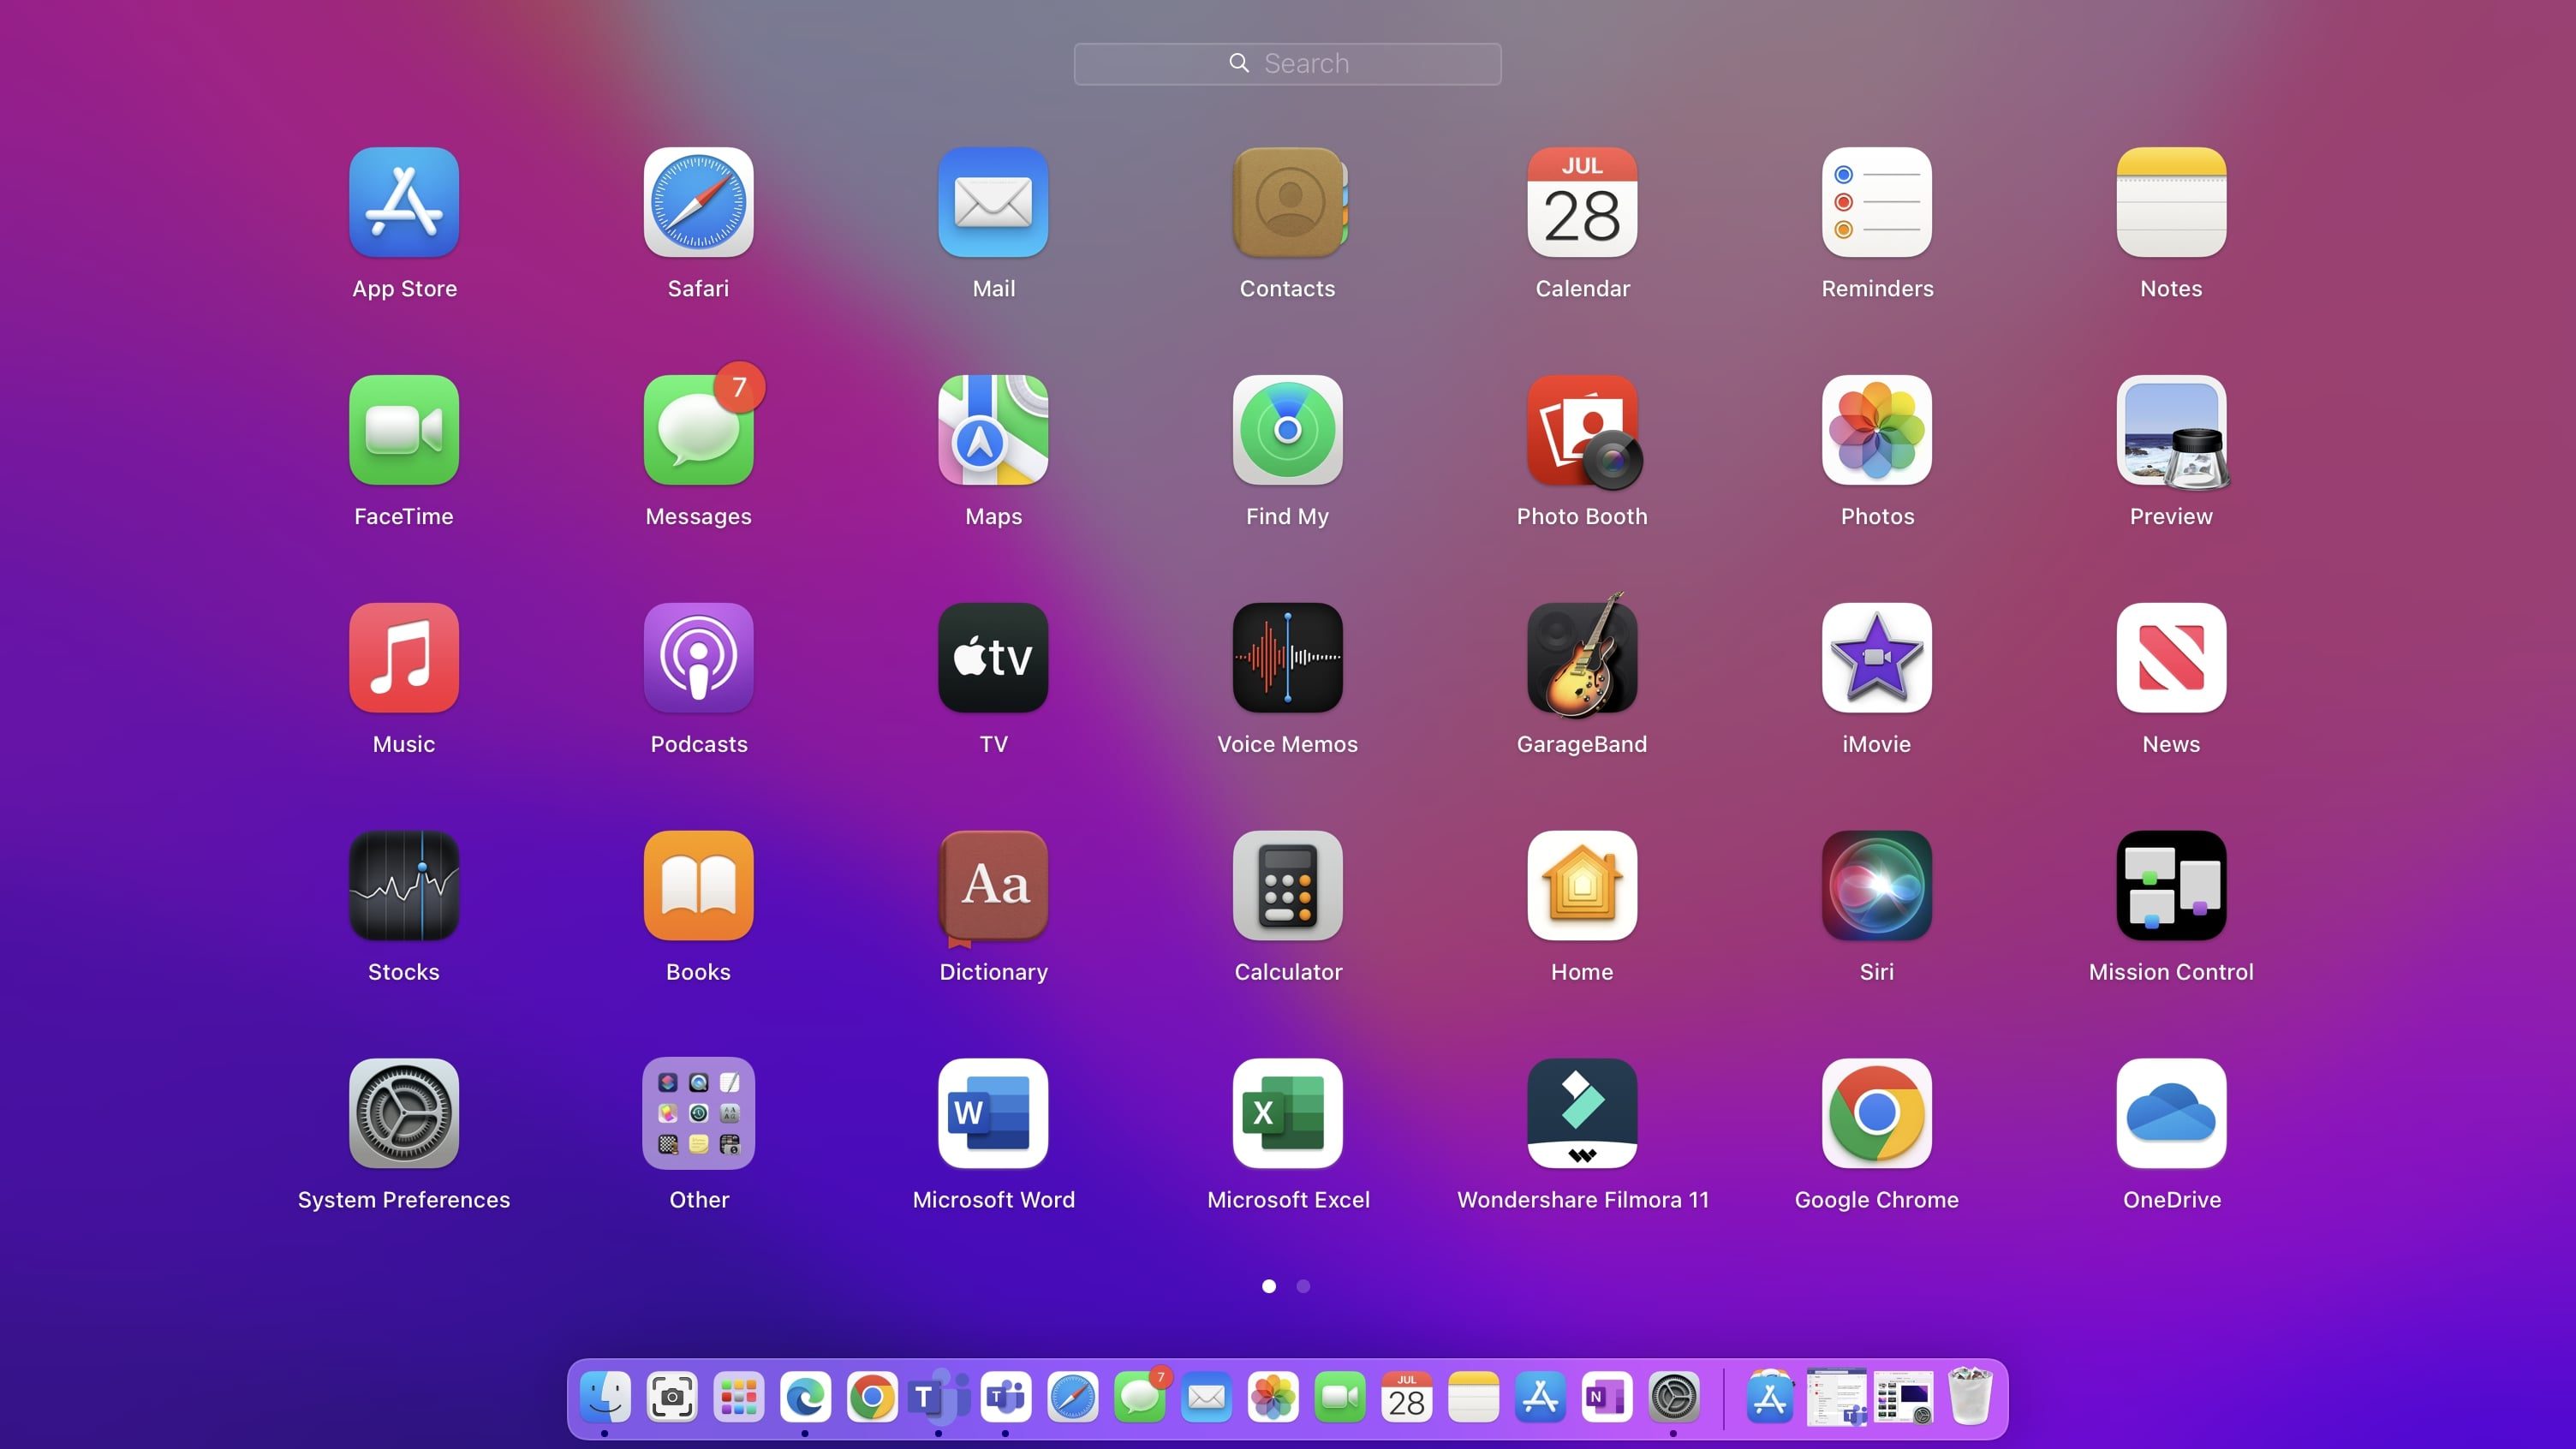Open the Photo Booth app
Image resolution: width=2576 pixels, height=1449 pixels.
tap(1581, 430)
